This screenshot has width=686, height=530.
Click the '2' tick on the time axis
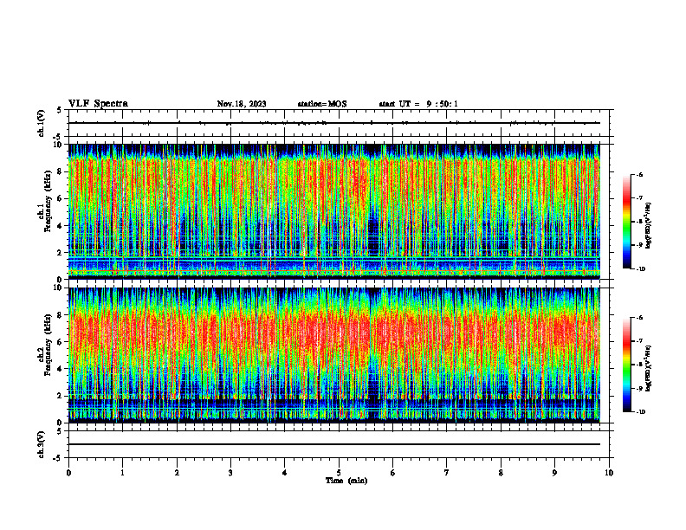pos(177,473)
